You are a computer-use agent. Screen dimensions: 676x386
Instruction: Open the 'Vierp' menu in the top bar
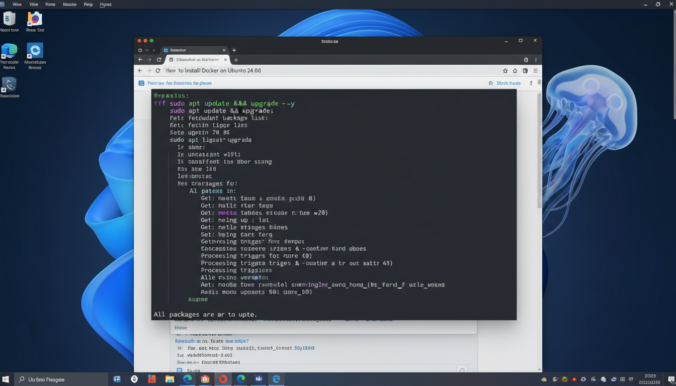[x=88, y=4]
